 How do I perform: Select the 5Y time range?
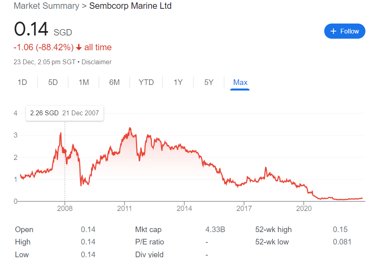click(x=209, y=83)
